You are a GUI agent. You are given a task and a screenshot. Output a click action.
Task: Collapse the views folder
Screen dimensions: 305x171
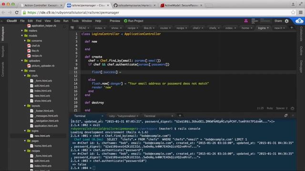[x=22, y=71]
